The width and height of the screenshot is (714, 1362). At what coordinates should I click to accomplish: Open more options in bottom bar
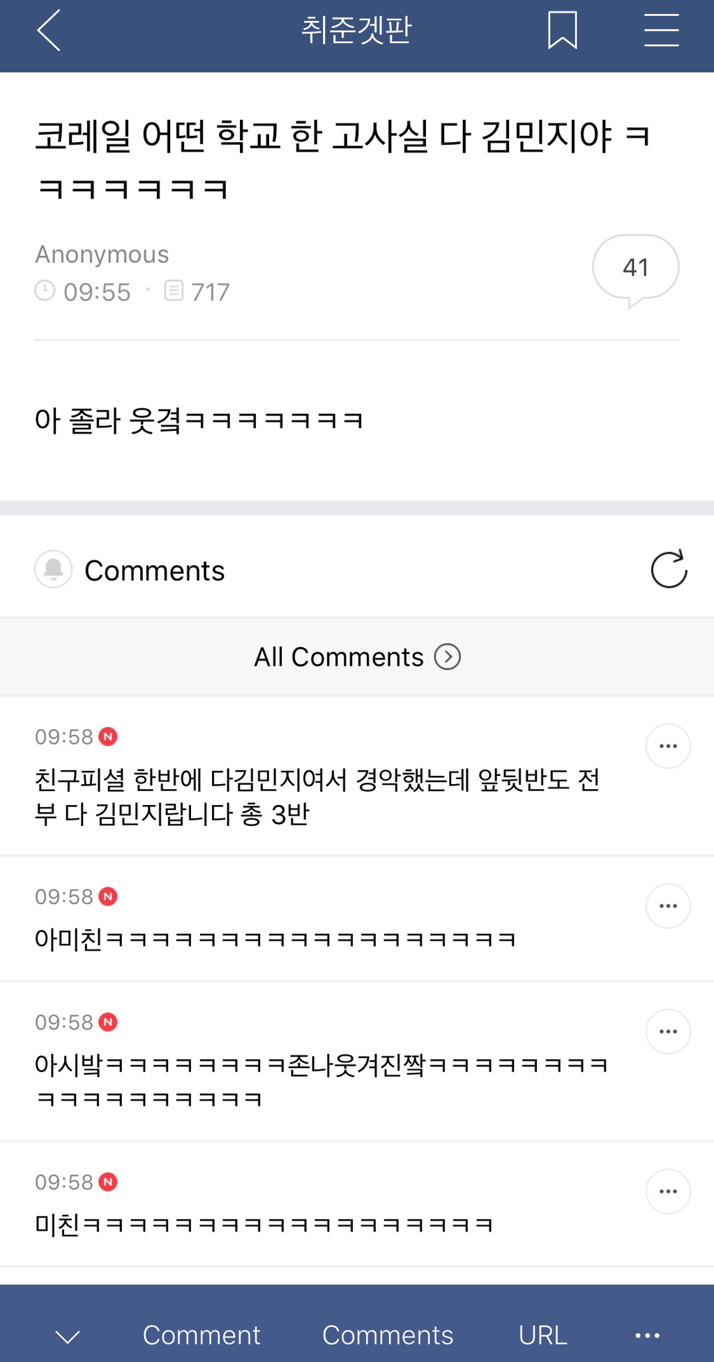tap(647, 1336)
